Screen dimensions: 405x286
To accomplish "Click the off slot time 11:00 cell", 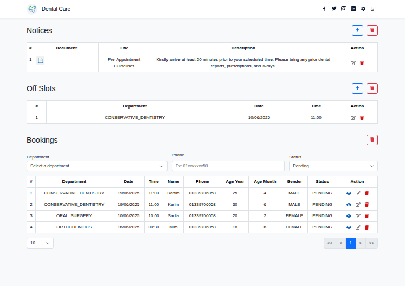I will [316, 117].
